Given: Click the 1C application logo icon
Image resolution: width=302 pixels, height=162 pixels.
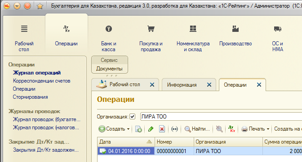Looking at the screenshot, I should [x=7, y=6].
